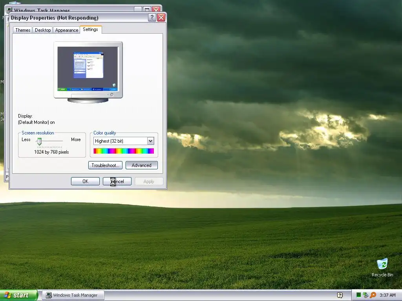The image size is (402, 301).
Task: Click the green CPU usage tray icon
Action: click(359, 295)
